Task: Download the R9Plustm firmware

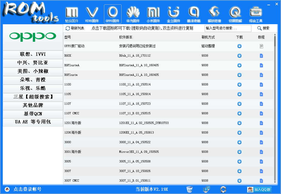Action: (239, 75)
